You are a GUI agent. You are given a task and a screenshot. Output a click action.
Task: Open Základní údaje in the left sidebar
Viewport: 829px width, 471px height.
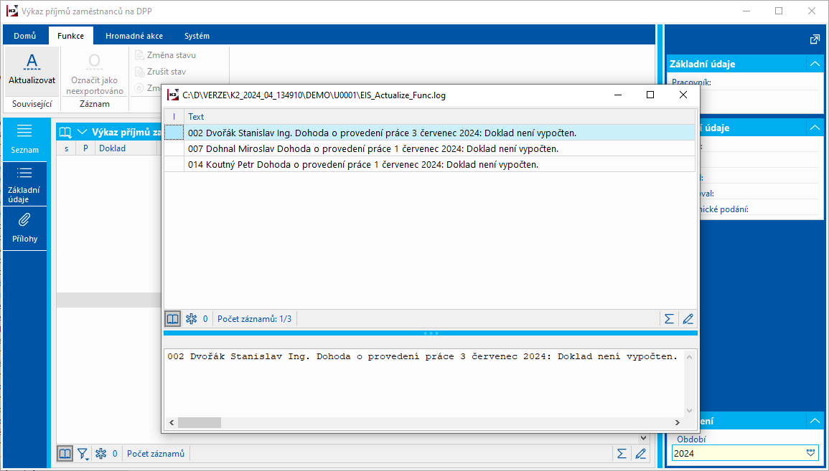(x=25, y=184)
